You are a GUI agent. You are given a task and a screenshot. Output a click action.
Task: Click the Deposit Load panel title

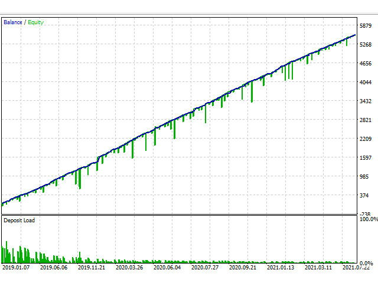click(19, 220)
